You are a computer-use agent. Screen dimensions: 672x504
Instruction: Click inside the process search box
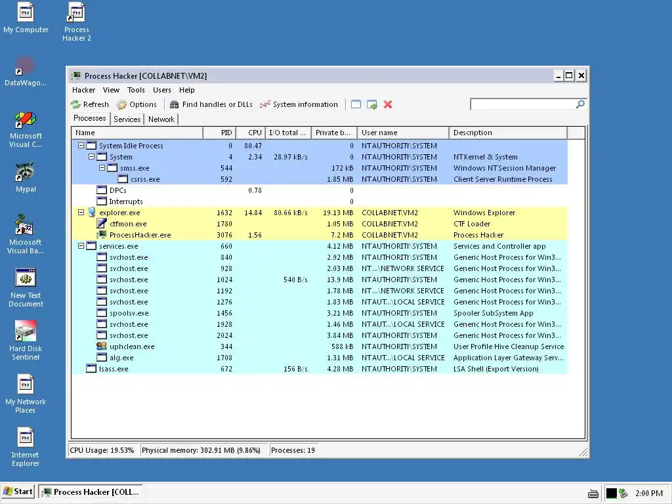pyautogui.click(x=522, y=104)
